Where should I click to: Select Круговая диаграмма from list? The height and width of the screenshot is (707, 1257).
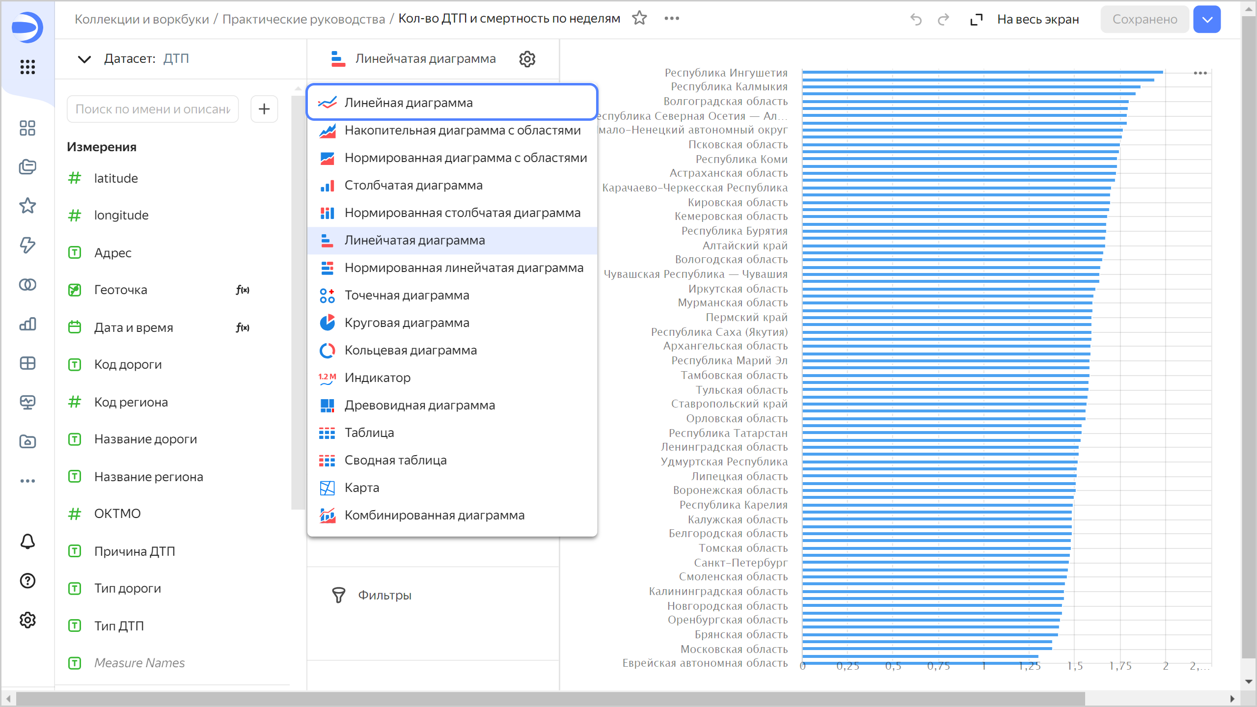407,323
